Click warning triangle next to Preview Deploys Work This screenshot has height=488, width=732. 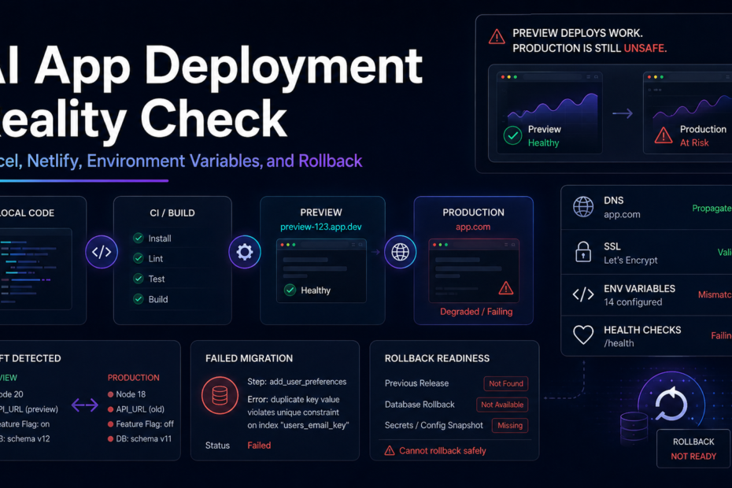[497, 36]
